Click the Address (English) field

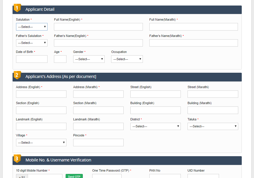(x=41, y=94)
